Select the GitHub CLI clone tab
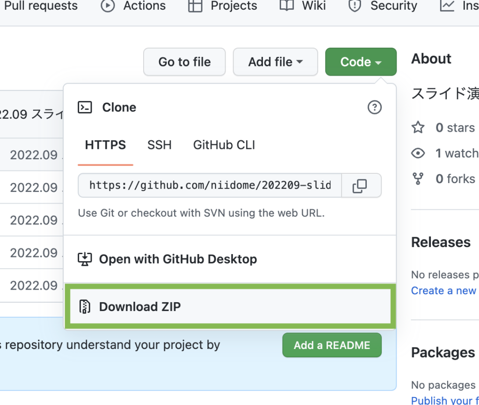479x405 pixels. [224, 145]
